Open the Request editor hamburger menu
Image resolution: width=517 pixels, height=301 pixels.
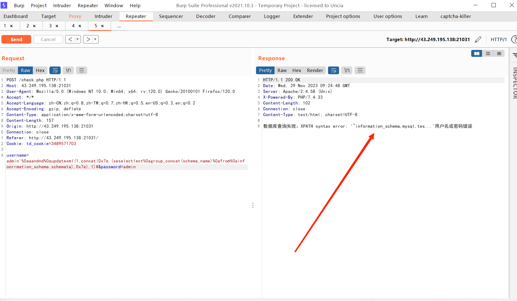[81, 70]
